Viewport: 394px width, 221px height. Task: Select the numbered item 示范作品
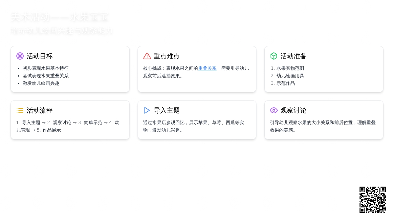pyautogui.click(x=286, y=83)
